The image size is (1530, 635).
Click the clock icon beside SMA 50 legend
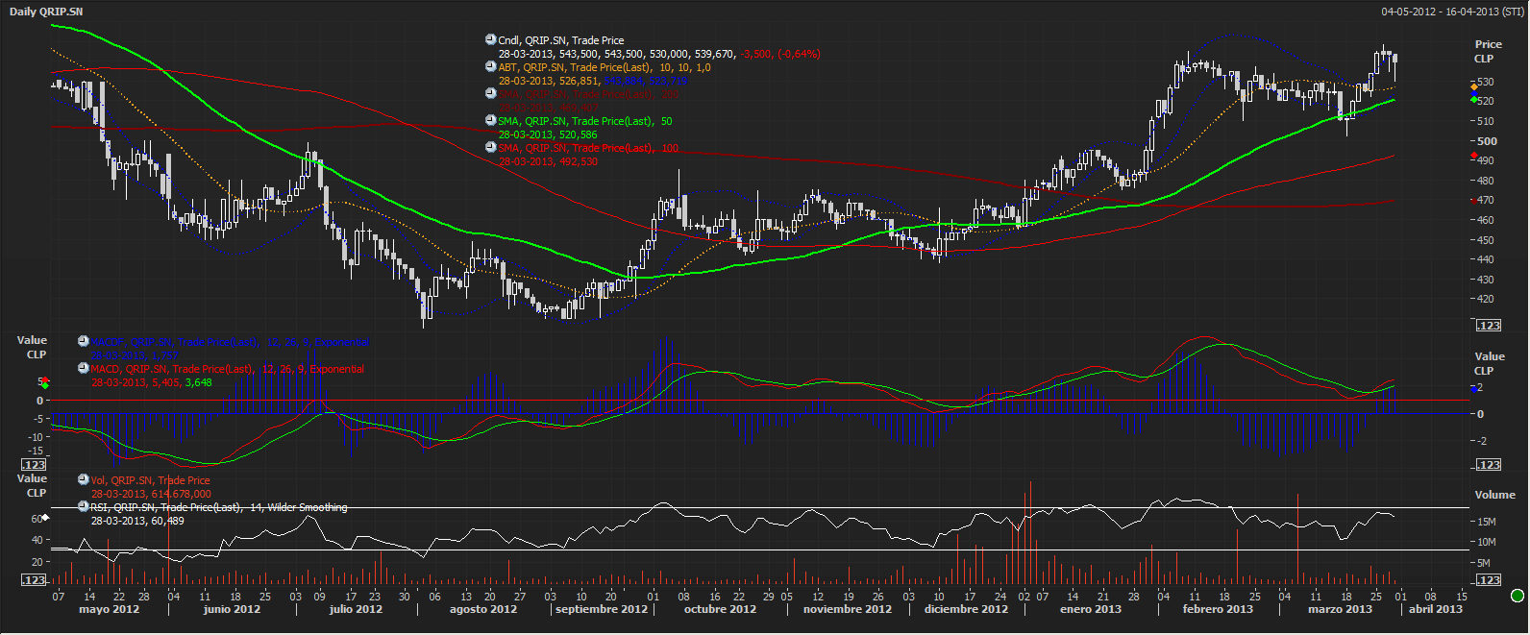[x=491, y=121]
